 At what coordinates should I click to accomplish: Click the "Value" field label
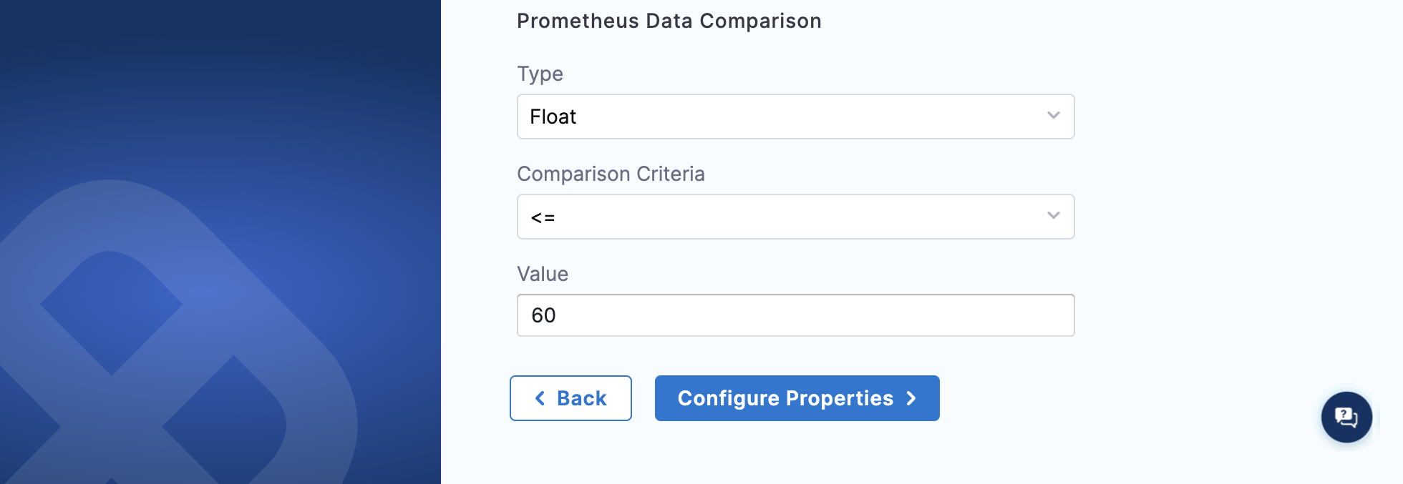(542, 274)
